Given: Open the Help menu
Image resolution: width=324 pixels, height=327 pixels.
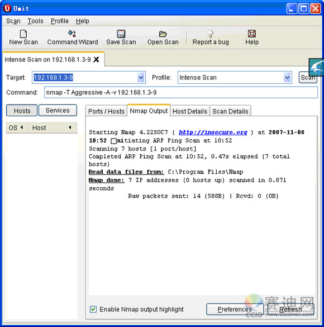Looking at the screenshot, I should (83, 21).
